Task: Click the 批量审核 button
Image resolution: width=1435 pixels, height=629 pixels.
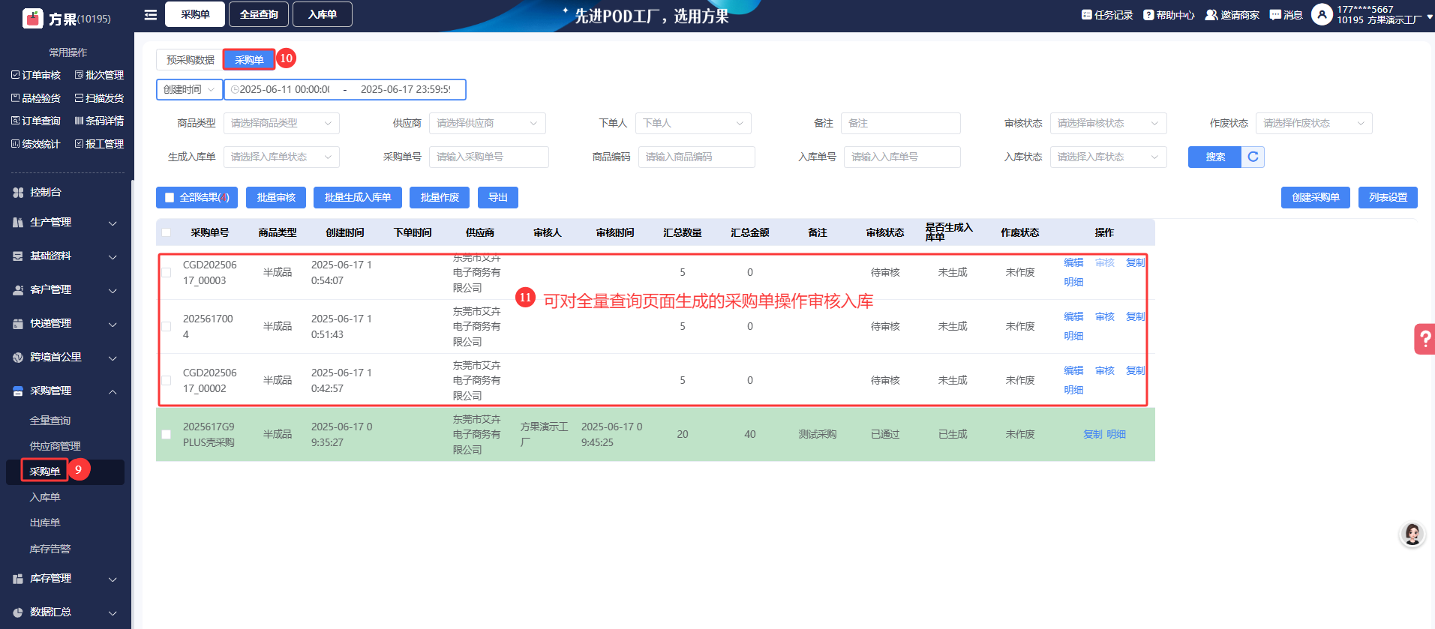Action: point(276,198)
